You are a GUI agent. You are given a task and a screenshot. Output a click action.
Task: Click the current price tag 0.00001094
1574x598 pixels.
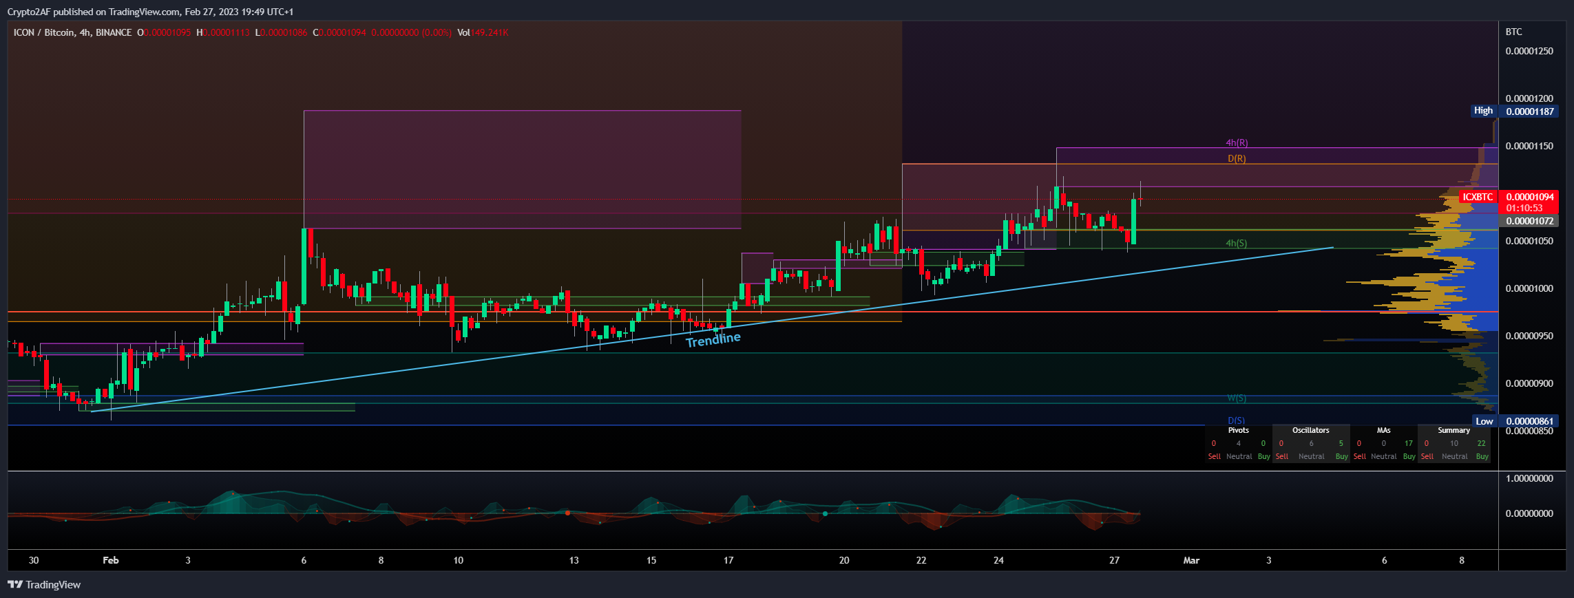pyautogui.click(x=1529, y=197)
